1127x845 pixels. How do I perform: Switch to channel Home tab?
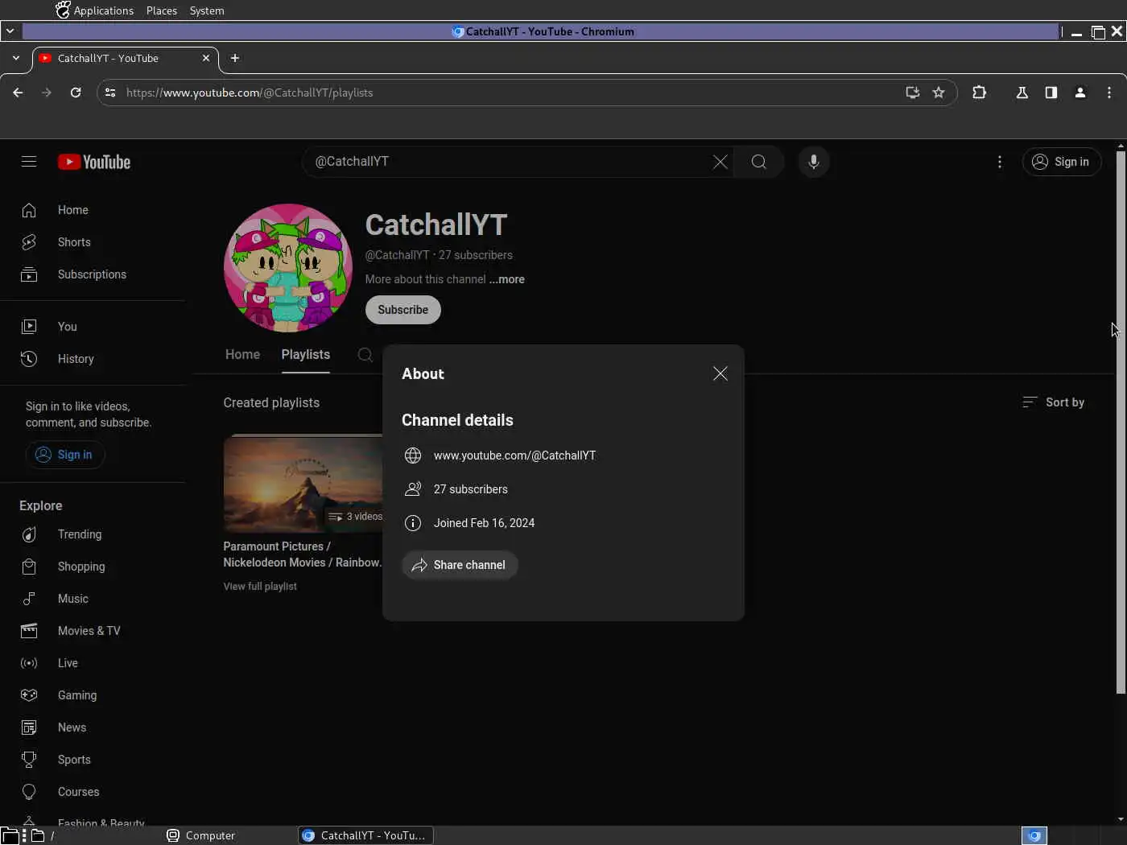pyautogui.click(x=242, y=355)
